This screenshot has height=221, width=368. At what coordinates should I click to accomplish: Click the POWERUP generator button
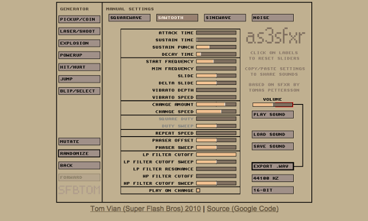click(x=80, y=55)
